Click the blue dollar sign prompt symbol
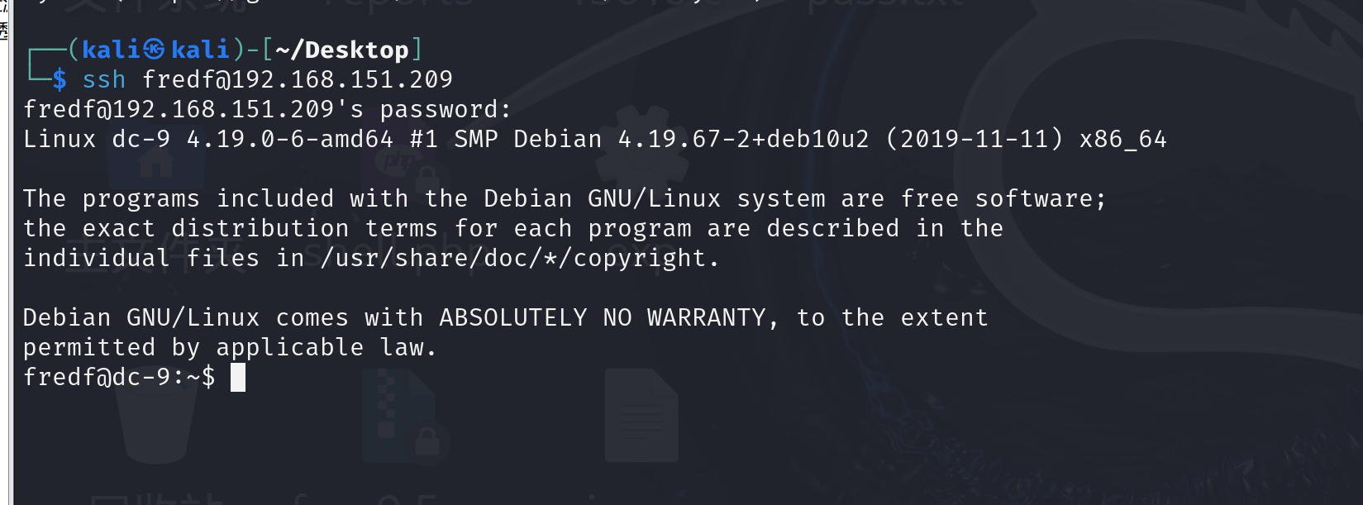The height and width of the screenshot is (505, 1363). pyautogui.click(x=60, y=79)
